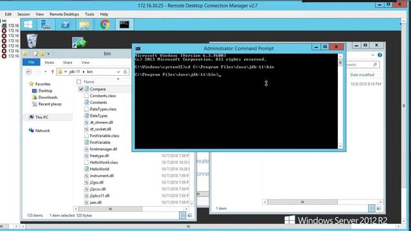Switch to the Home ribbon tab

tap(49, 62)
